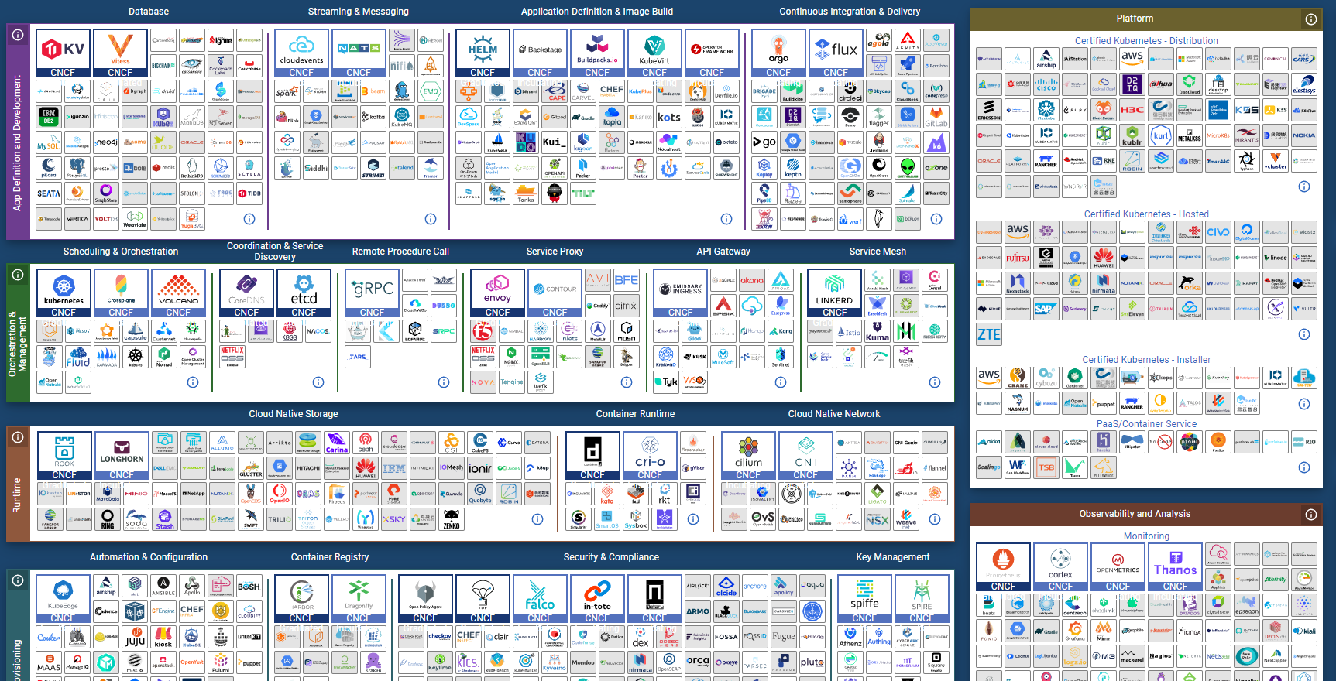The width and height of the screenshot is (1336, 681).
Task: Open the Crossplane card
Action: [121, 293]
